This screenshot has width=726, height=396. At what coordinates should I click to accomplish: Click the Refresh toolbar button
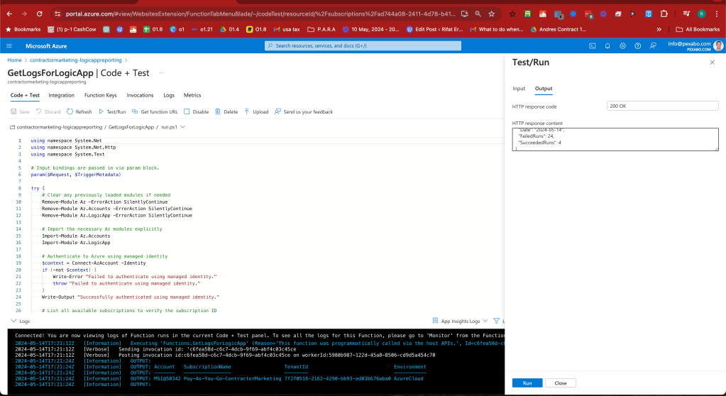79,111
